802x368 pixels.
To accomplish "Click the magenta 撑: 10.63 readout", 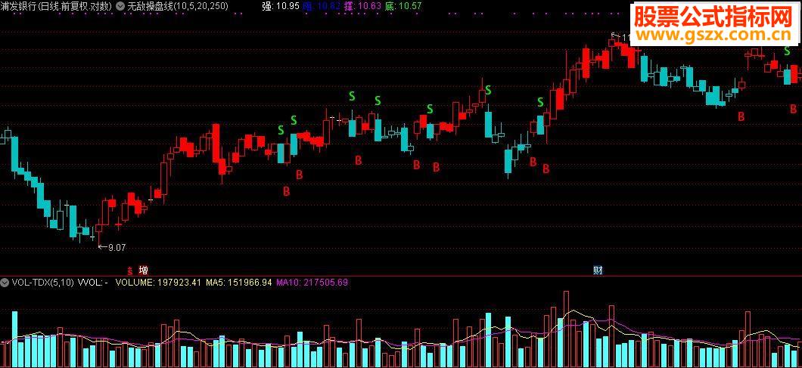I will [x=362, y=7].
